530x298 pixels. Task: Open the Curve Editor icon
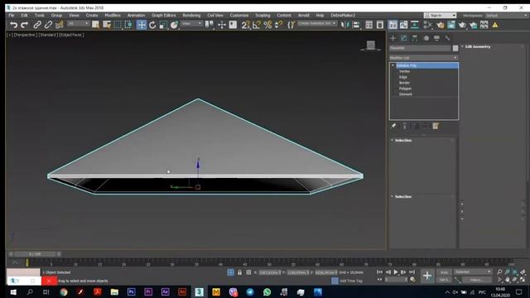click(x=403, y=25)
